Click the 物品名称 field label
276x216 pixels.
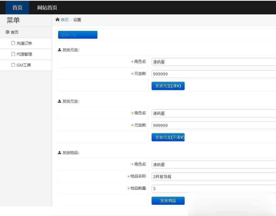(138, 176)
